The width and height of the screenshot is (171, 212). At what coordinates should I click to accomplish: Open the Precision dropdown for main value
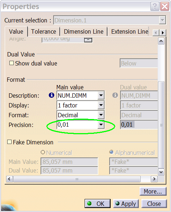(101, 125)
